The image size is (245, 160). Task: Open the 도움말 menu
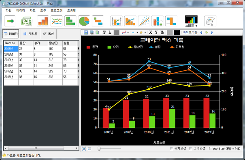71,11
